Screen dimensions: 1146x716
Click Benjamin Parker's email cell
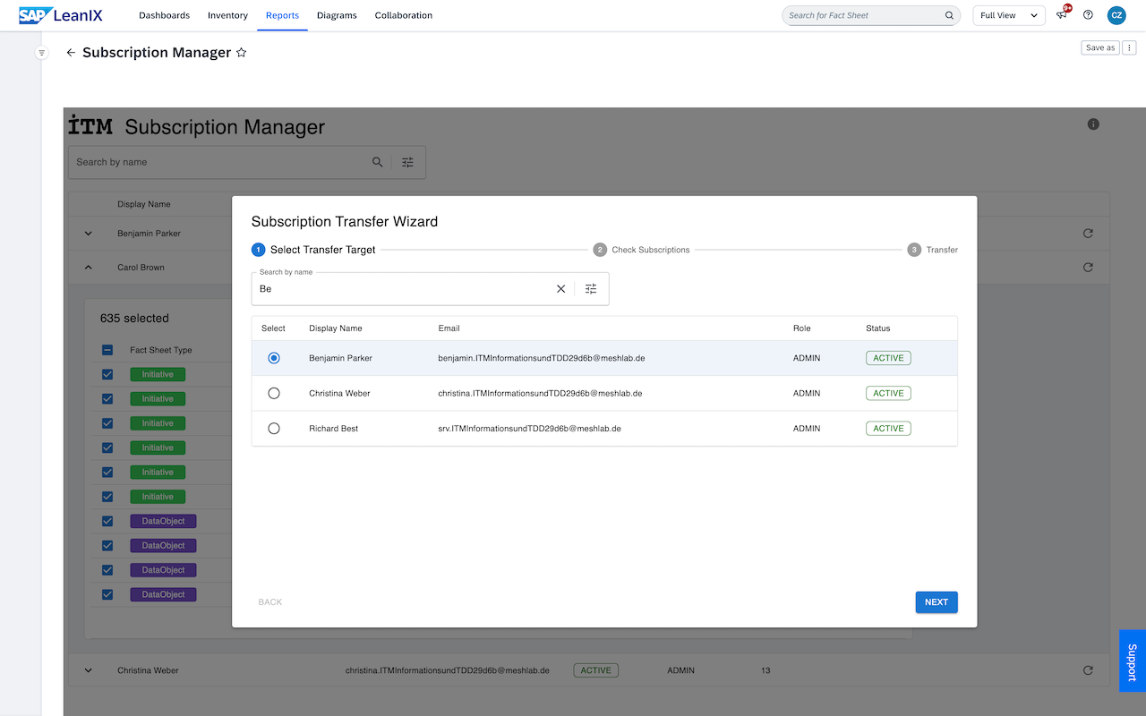(x=542, y=358)
